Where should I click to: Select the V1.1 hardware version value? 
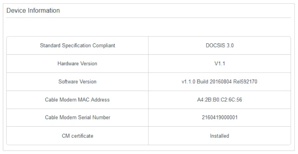tap(220, 63)
